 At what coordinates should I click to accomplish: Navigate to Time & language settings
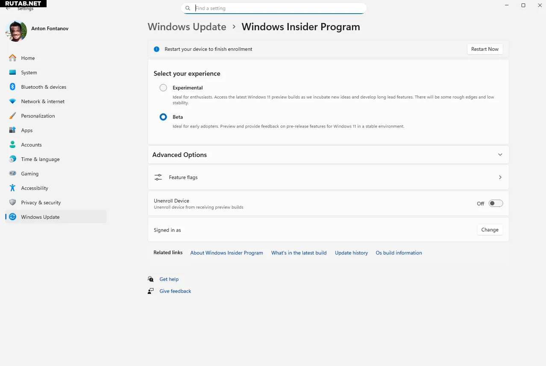coord(40,159)
